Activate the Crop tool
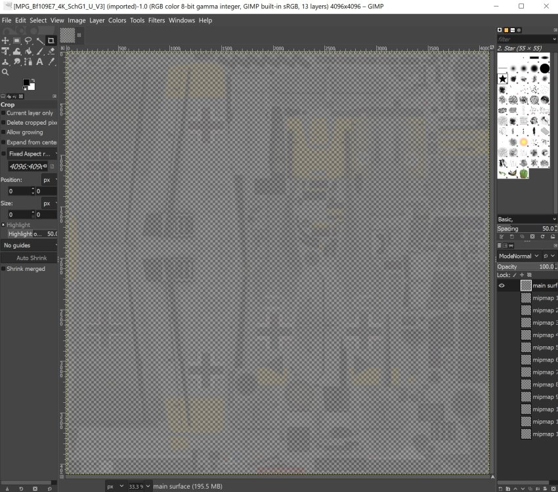The height and width of the screenshot is (492, 558). click(51, 41)
